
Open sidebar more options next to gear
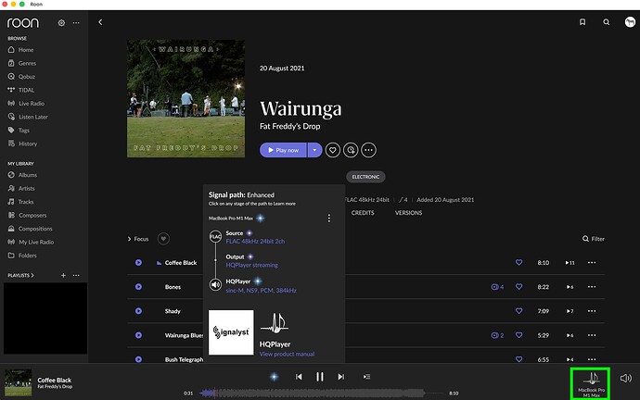[x=76, y=23]
